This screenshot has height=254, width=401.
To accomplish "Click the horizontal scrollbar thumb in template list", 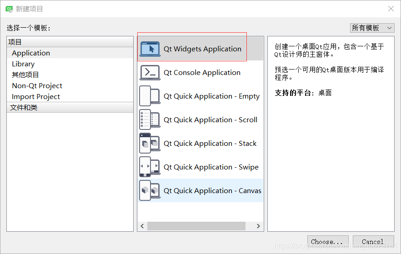I will pyautogui.click(x=196, y=226).
